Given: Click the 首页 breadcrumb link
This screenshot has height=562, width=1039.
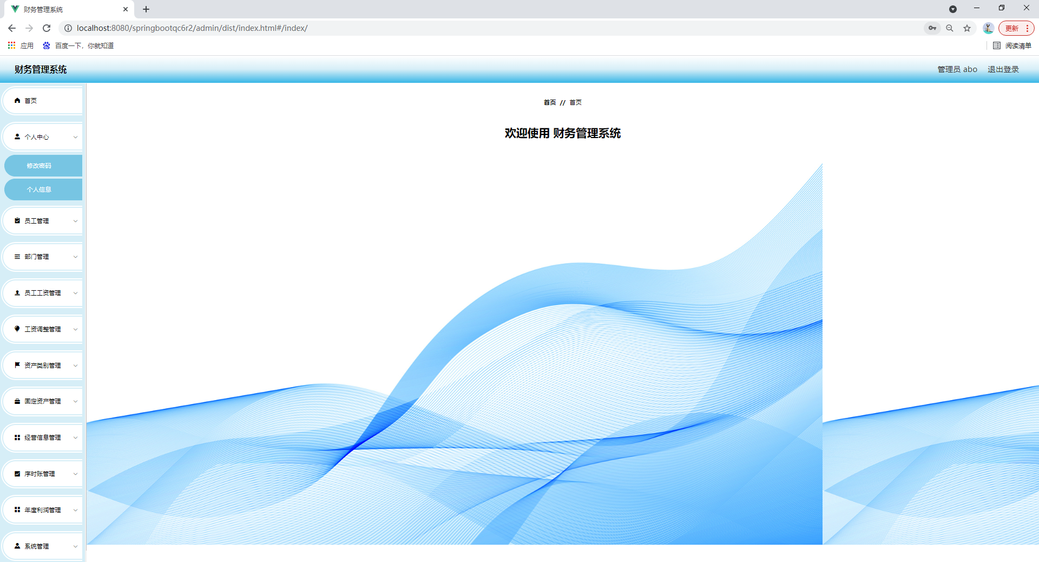Looking at the screenshot, I should pos(550,102).
